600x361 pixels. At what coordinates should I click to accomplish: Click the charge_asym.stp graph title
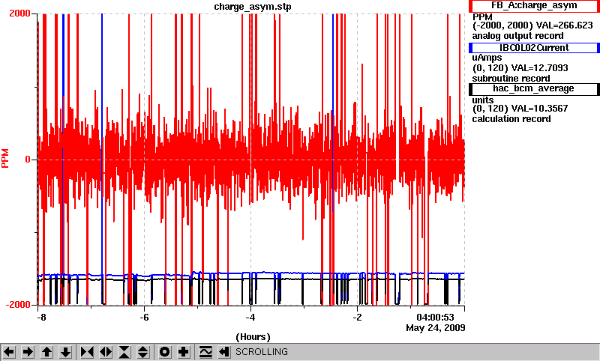coord(253,7)
